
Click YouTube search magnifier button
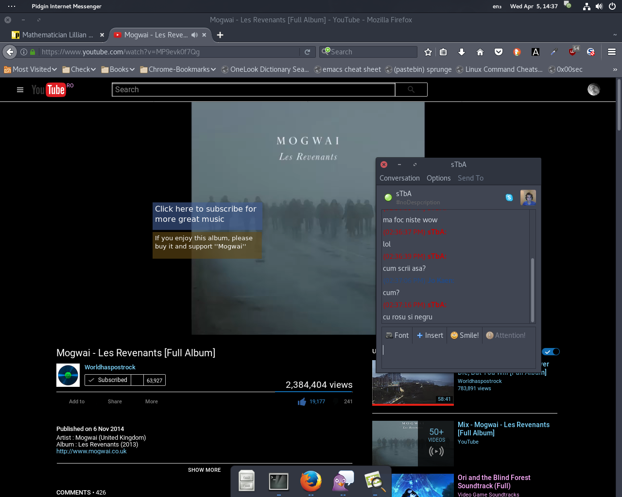point(411,89)
